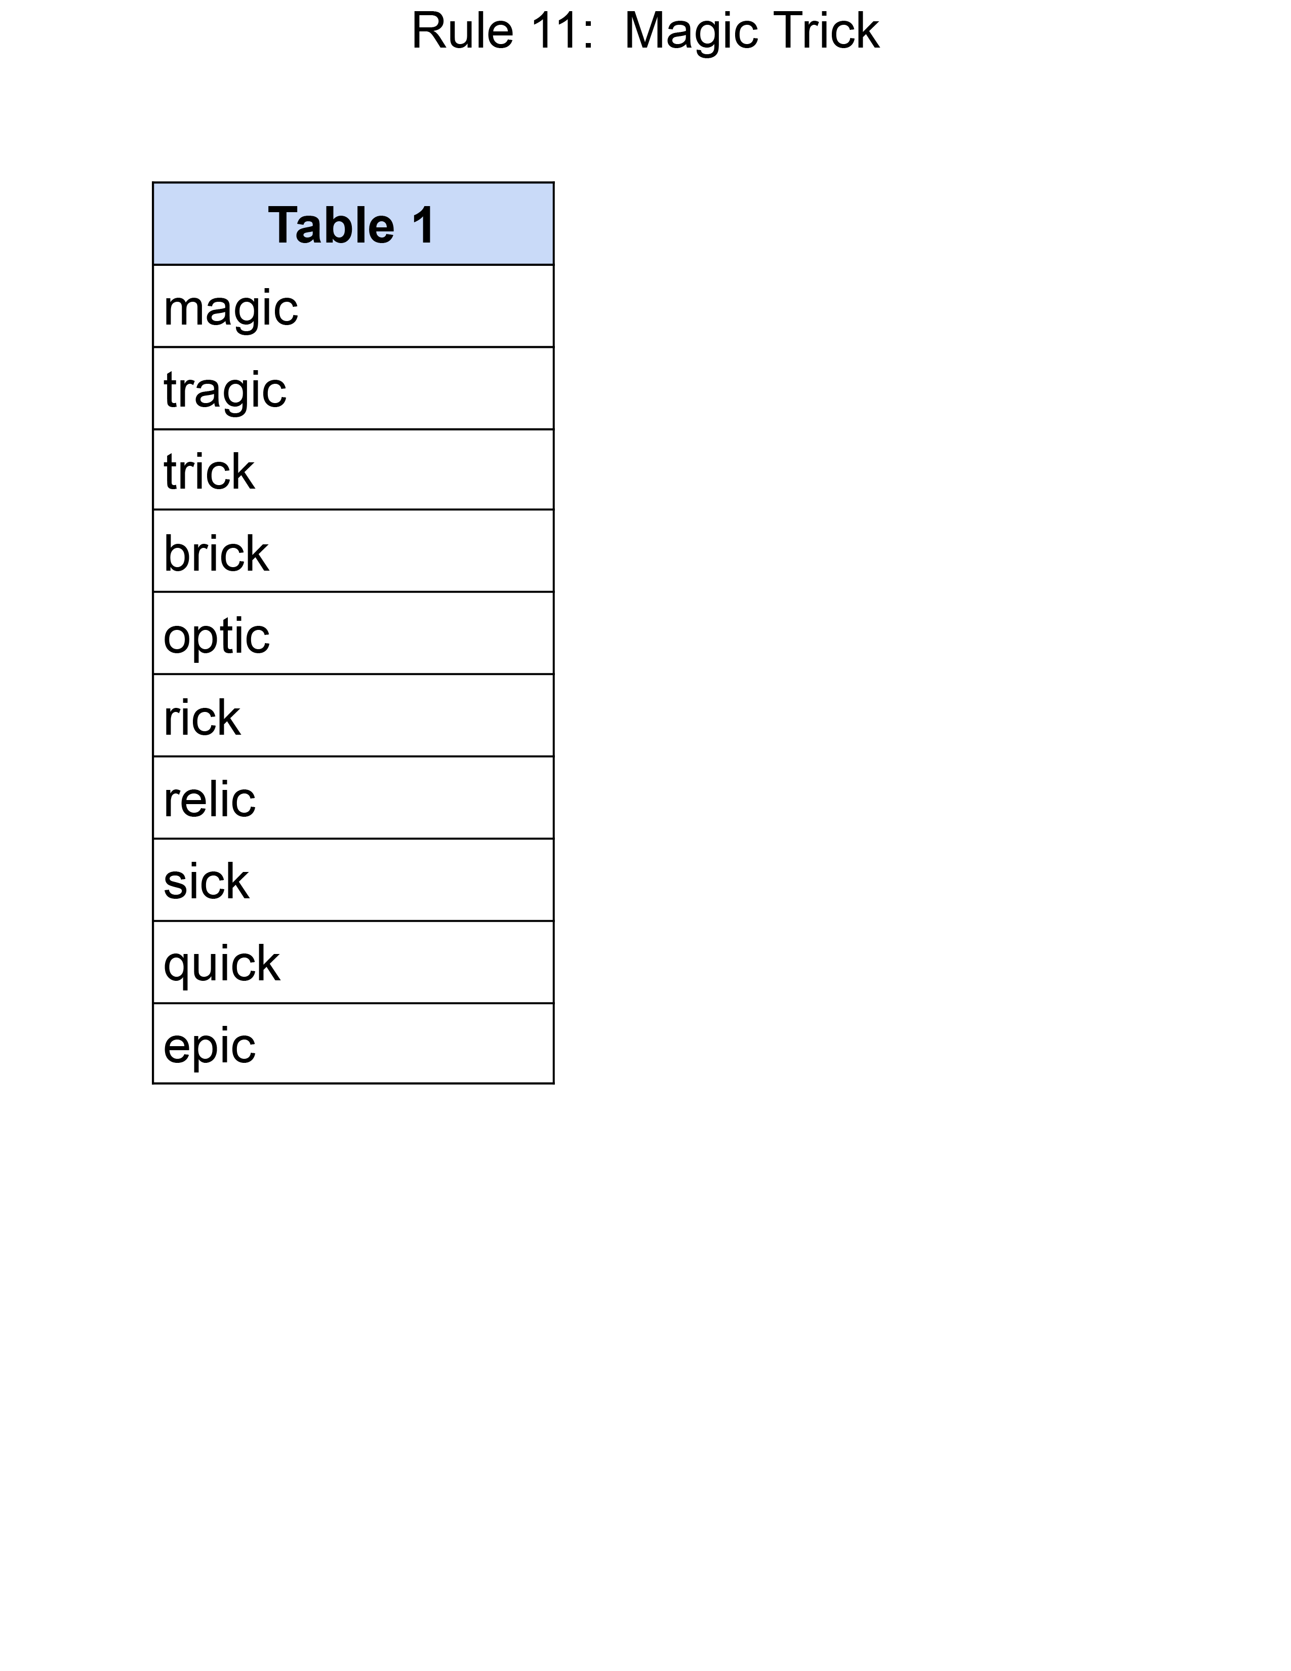Click the "tragic" table row

click(x=353, y=388)
